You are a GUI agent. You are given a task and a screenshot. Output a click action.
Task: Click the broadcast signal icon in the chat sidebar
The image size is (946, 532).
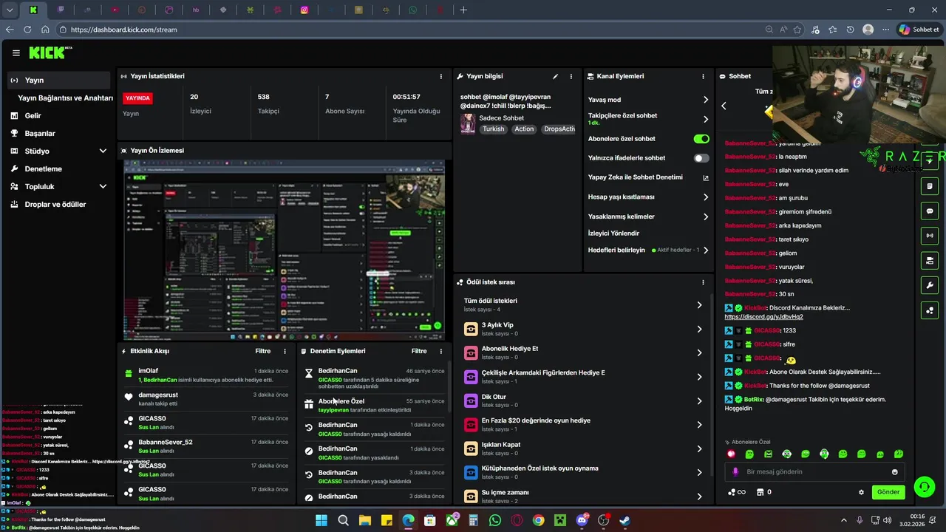click(x=930, y=236)
